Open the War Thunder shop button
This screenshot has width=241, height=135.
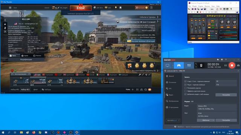pyautogui.click(x=141, y=7)
